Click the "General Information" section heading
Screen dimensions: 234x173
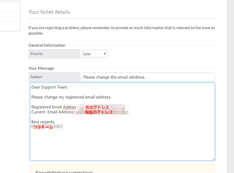click(47, 45)
